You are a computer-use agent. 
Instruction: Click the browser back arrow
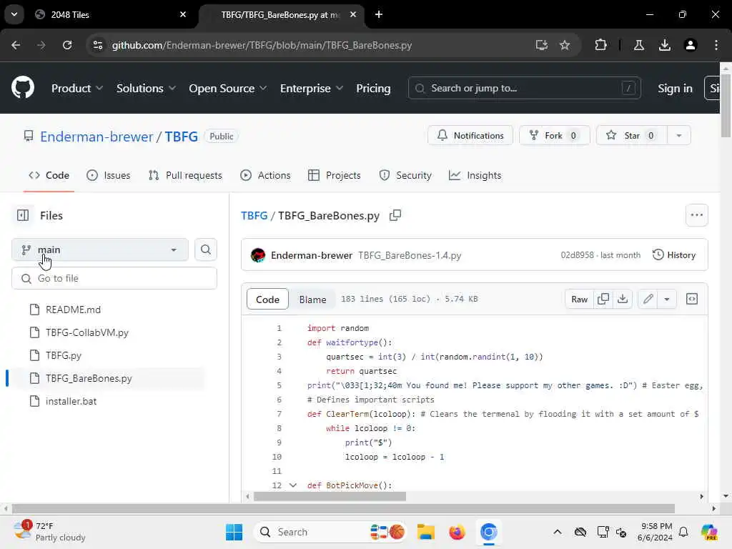tap(16, 45)
